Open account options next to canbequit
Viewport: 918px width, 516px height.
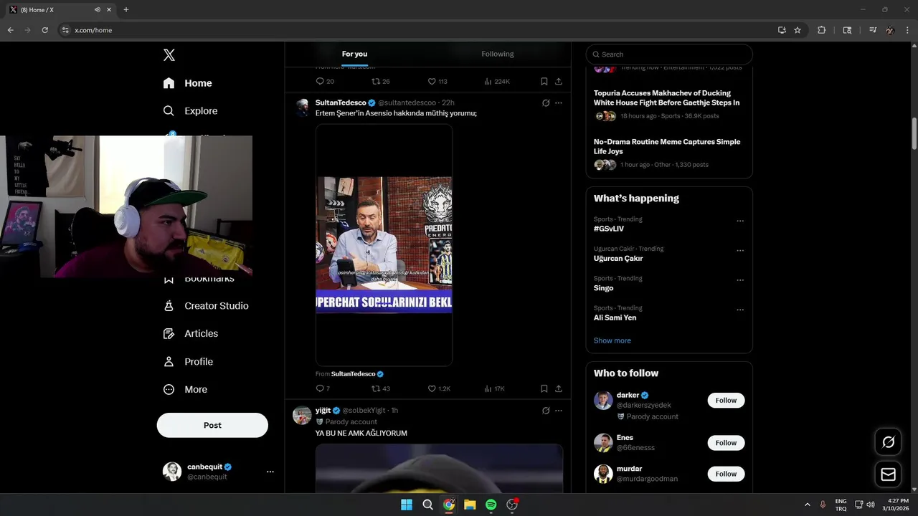(270, 472)
